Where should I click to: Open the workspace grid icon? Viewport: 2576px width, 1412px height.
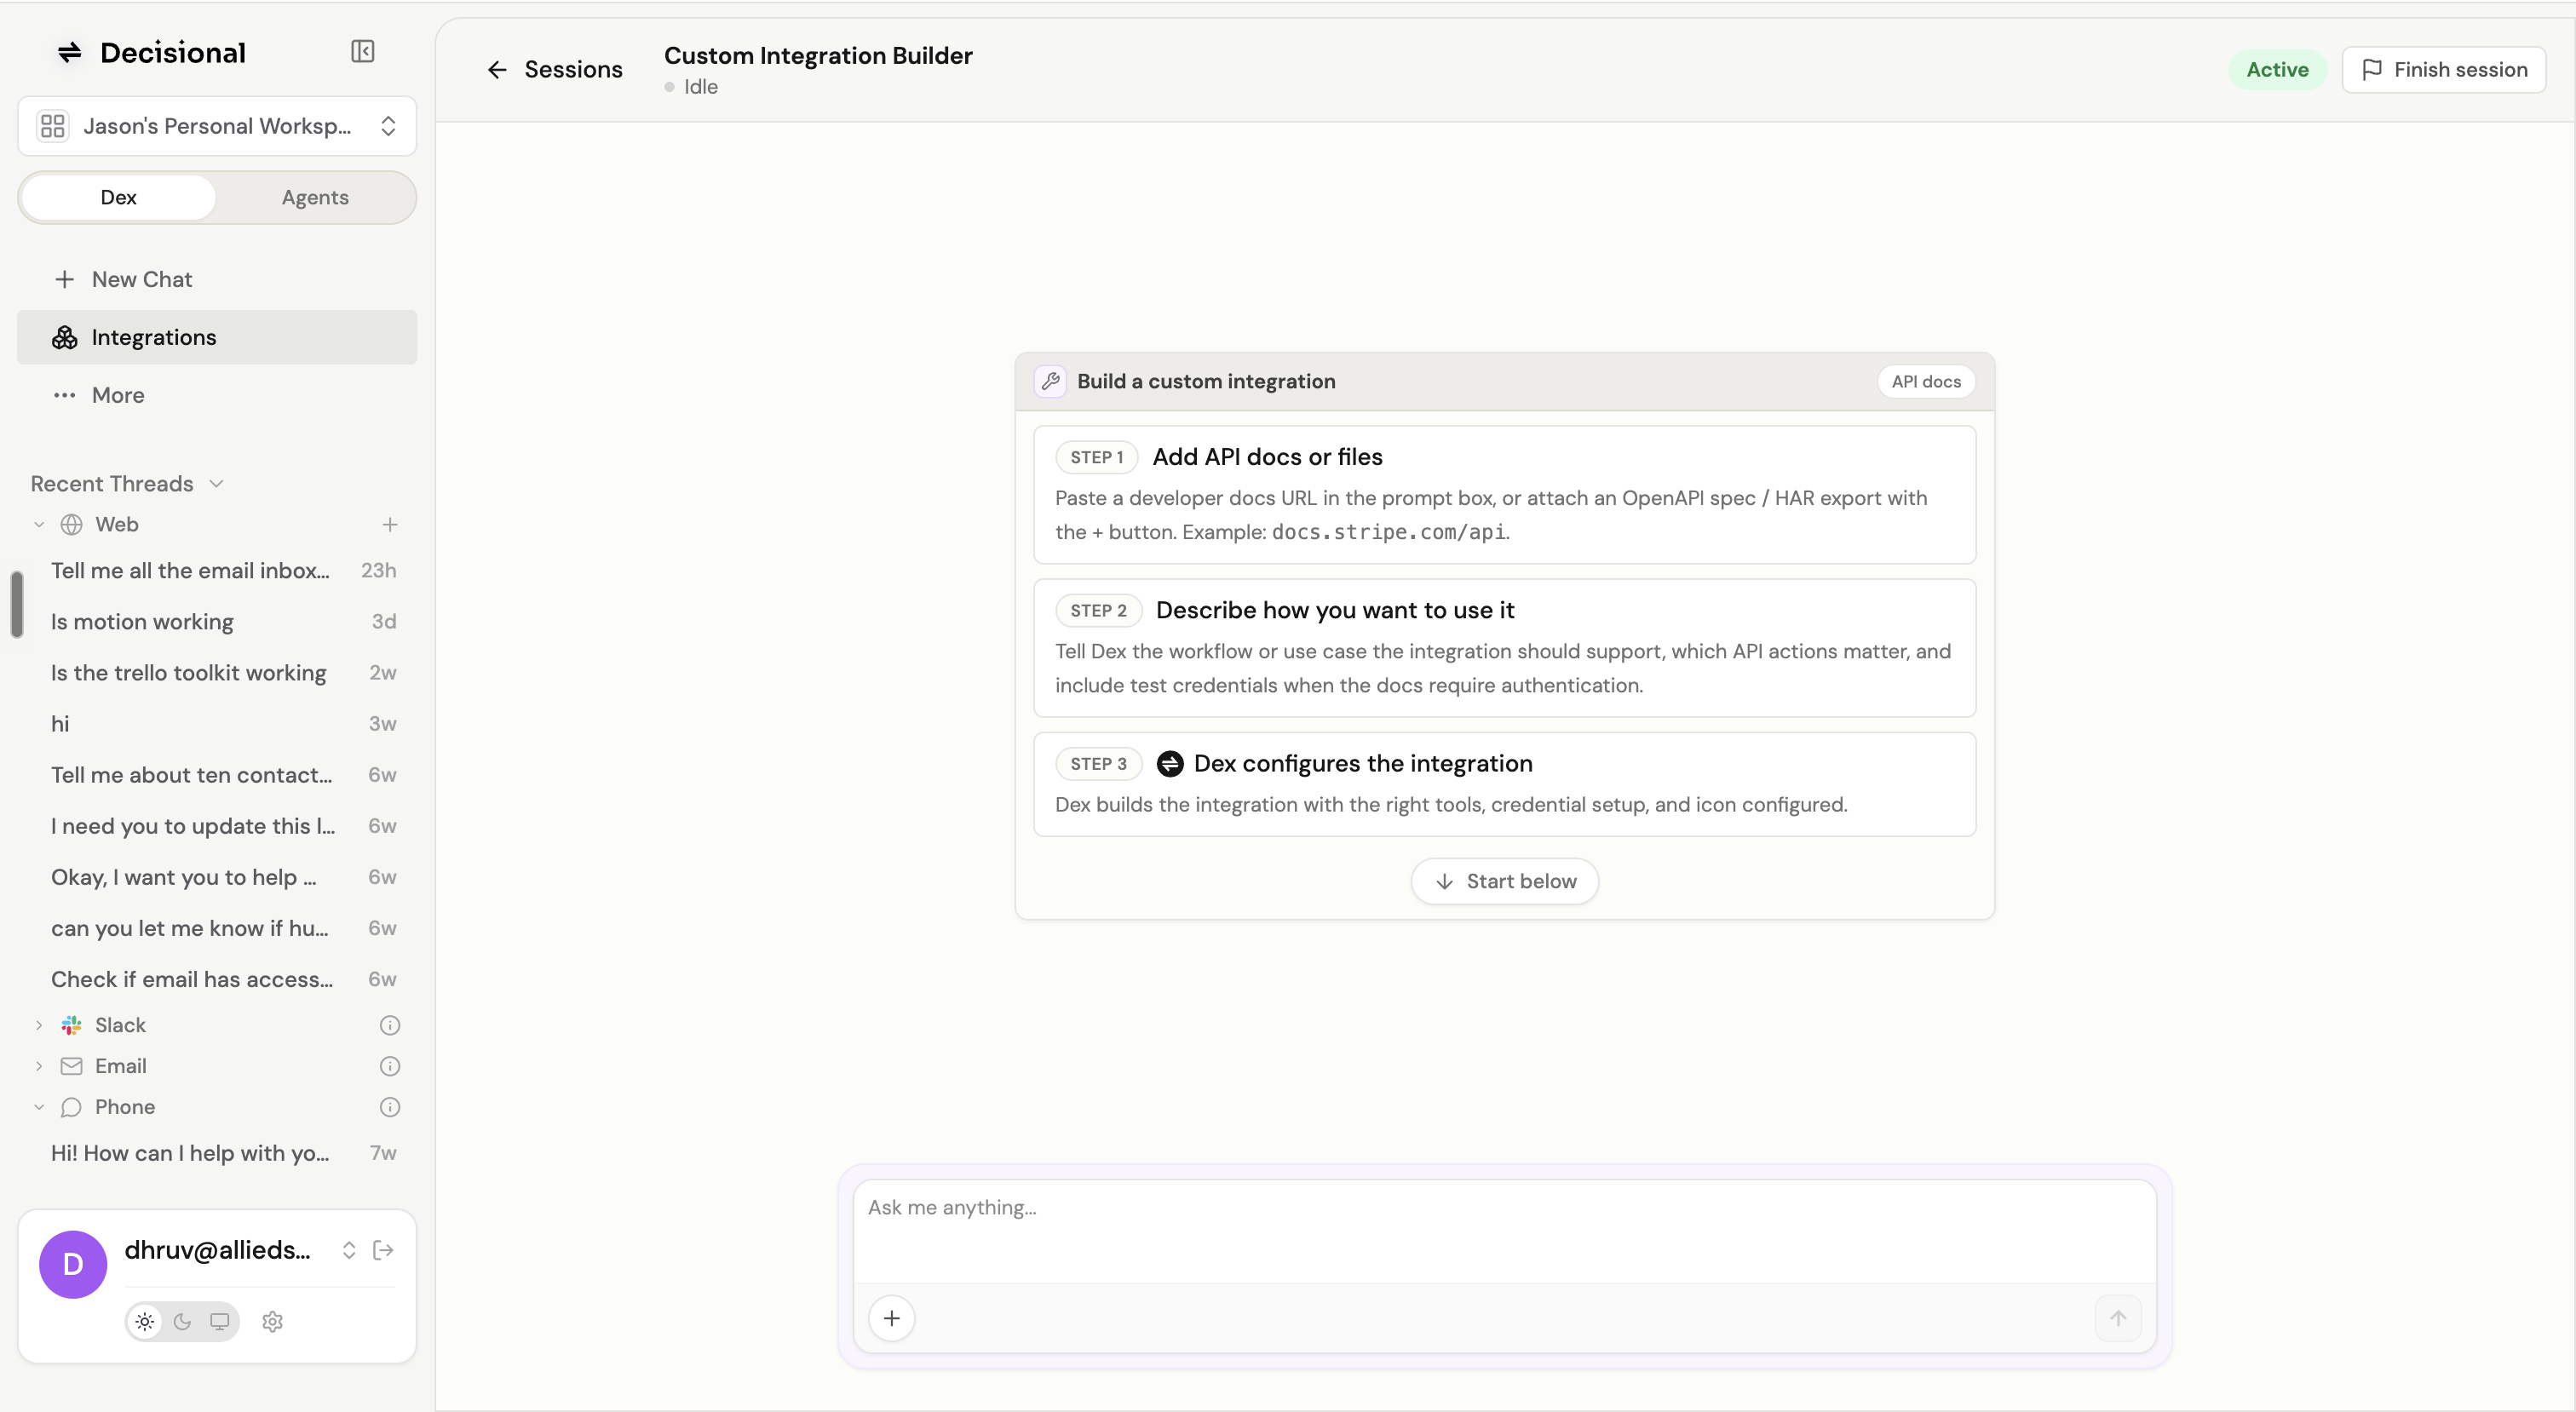click(52, 126)
